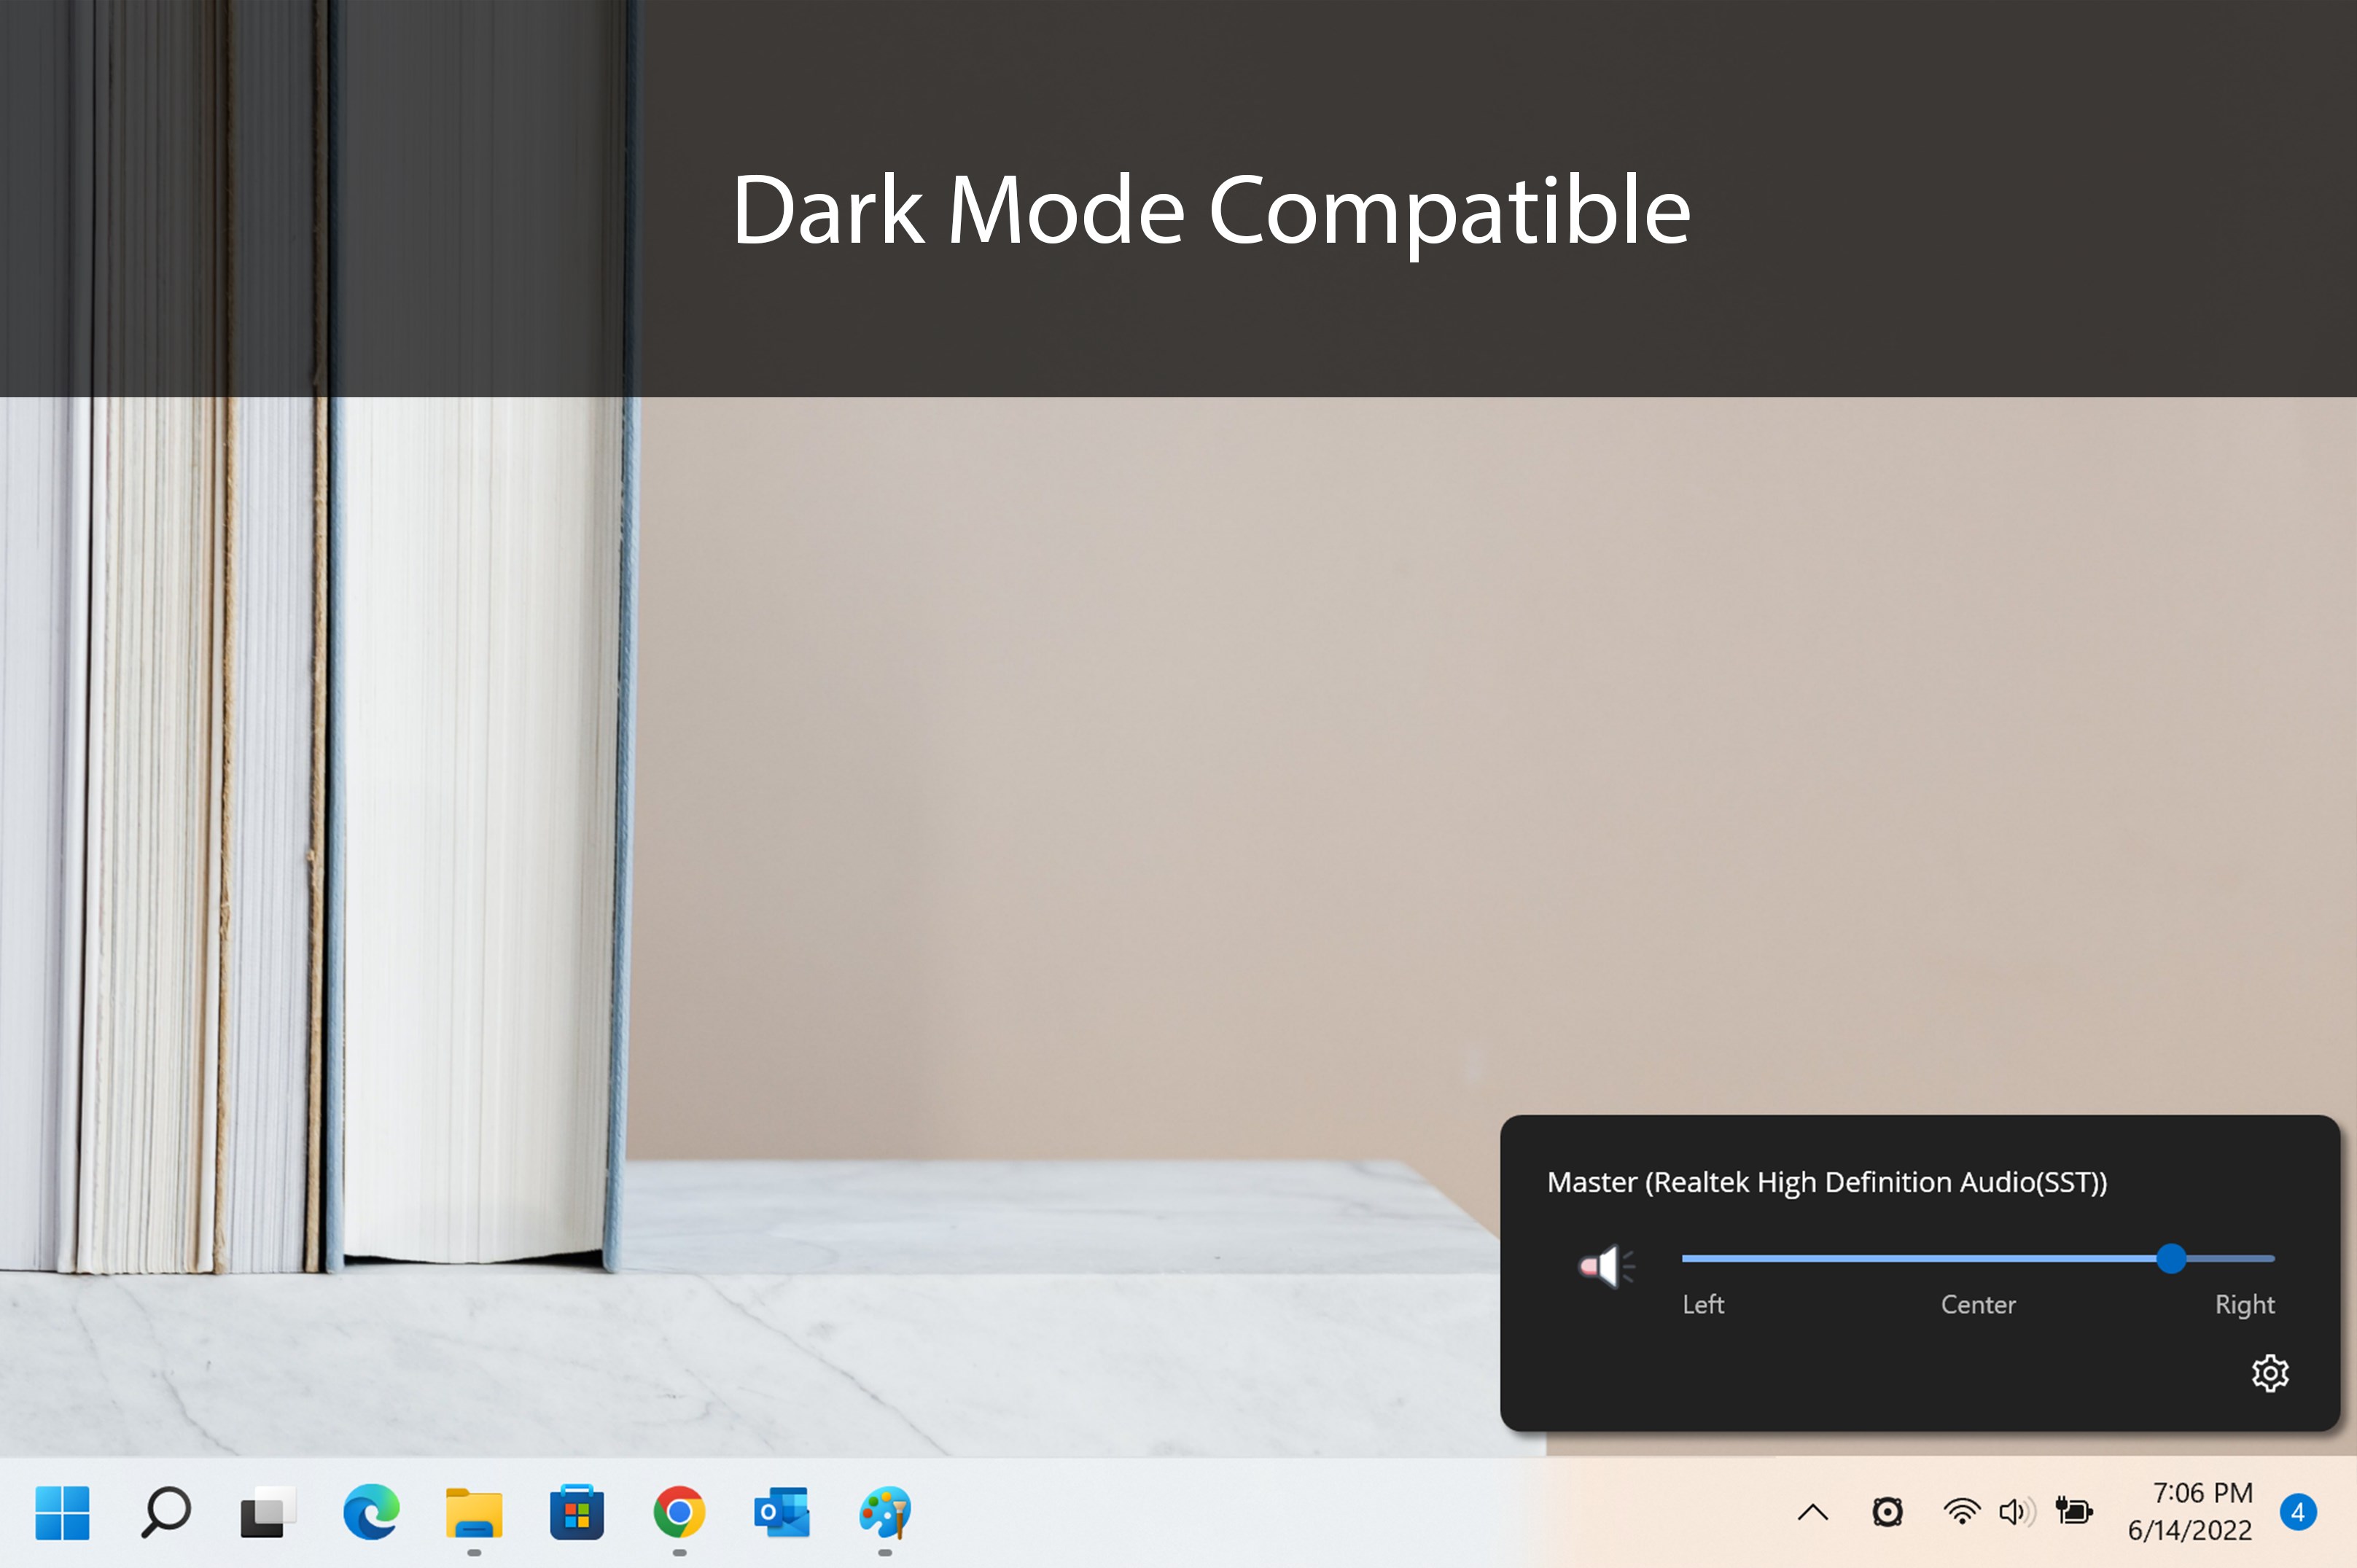This screenshot has height=1568, width=2357.
Task: Open the balance panel settings gear
Action: point(2269,1373)
